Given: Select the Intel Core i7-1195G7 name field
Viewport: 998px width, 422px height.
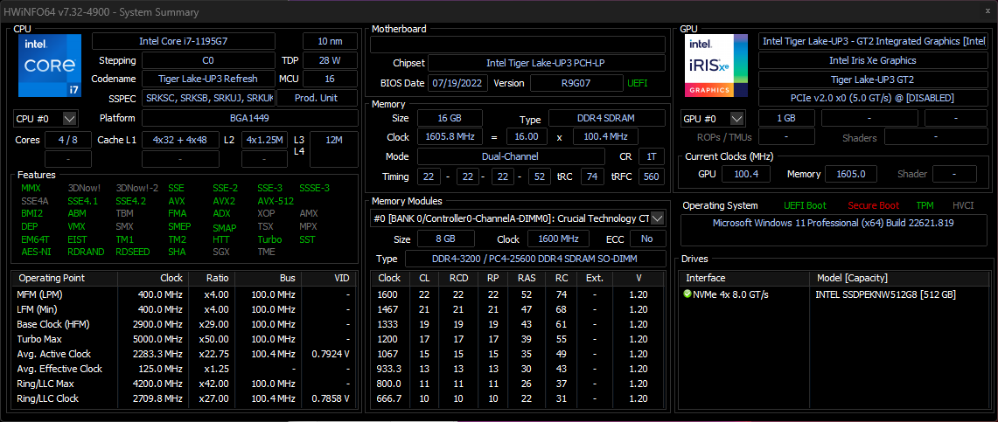Looking at the screenshot, I should (x=184, y=41).
